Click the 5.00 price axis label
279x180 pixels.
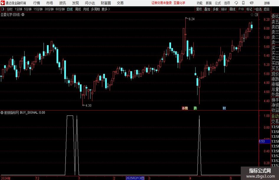point(267,74)
